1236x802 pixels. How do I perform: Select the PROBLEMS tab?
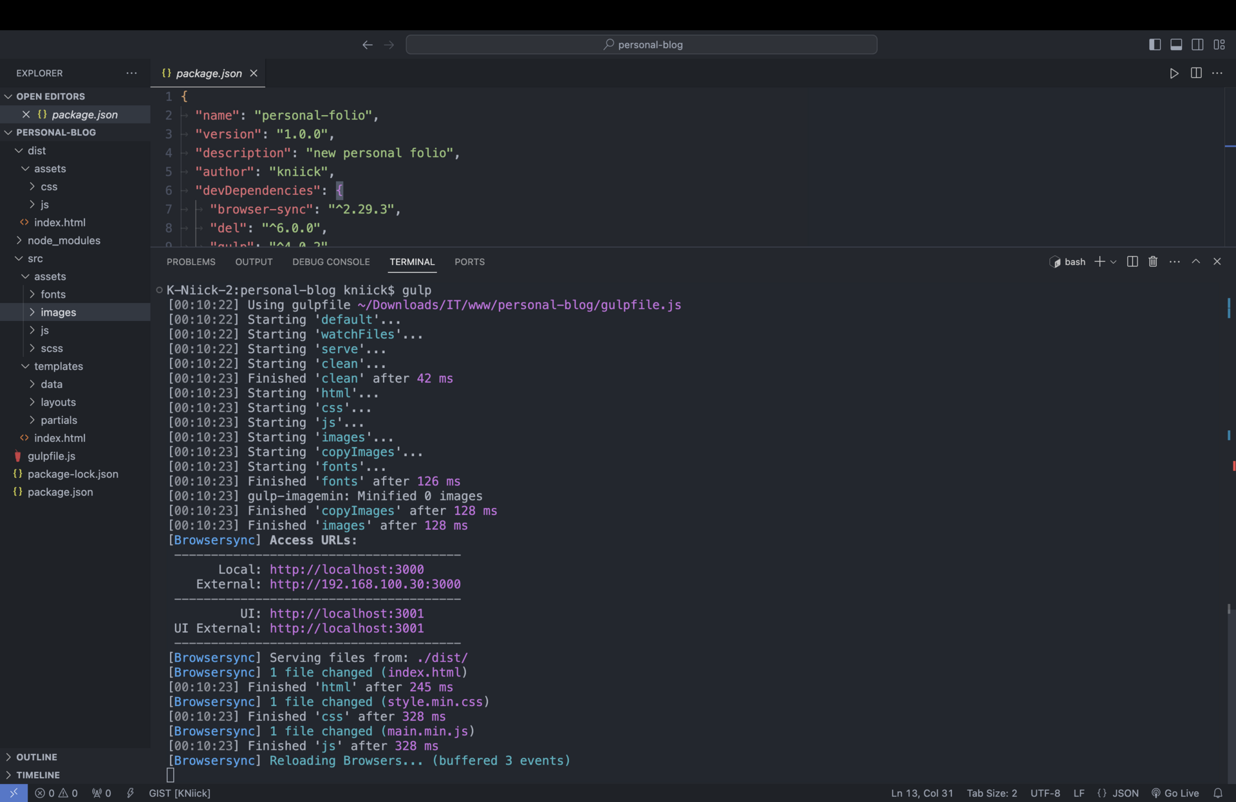tap(190, 261)
